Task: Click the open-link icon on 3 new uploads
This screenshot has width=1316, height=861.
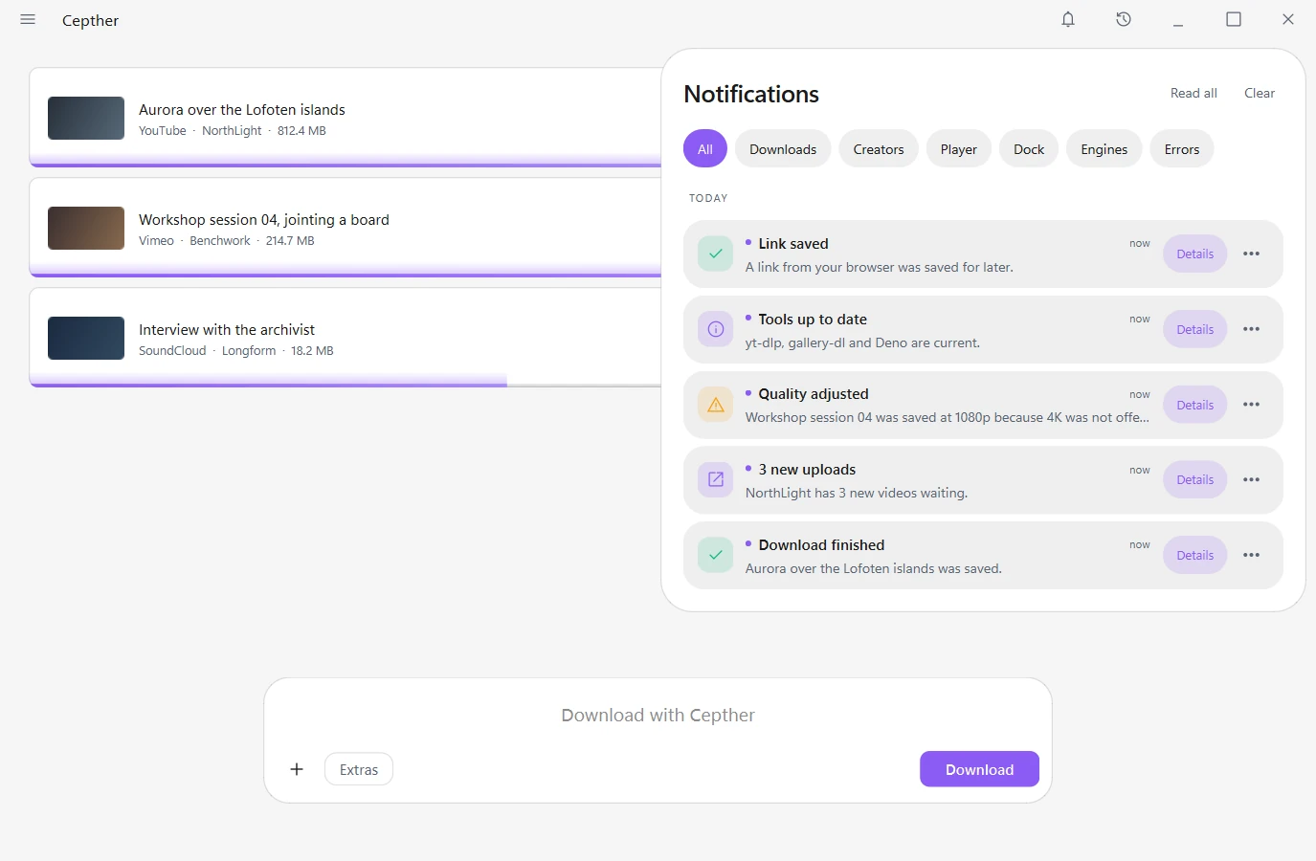Action: (715, 479)
